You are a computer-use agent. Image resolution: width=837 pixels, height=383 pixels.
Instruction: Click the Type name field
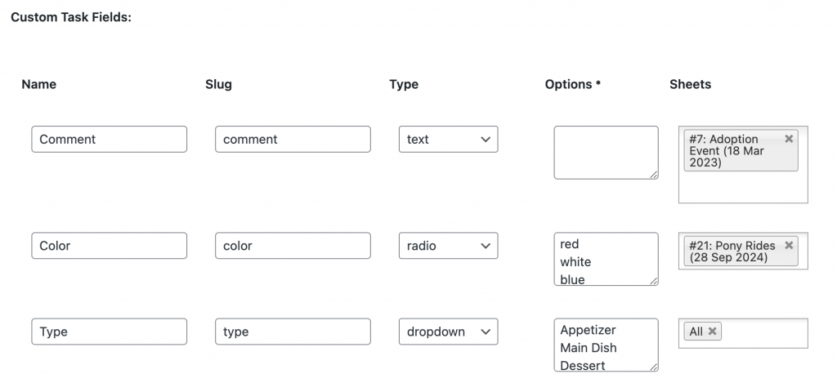click(109, 332)
